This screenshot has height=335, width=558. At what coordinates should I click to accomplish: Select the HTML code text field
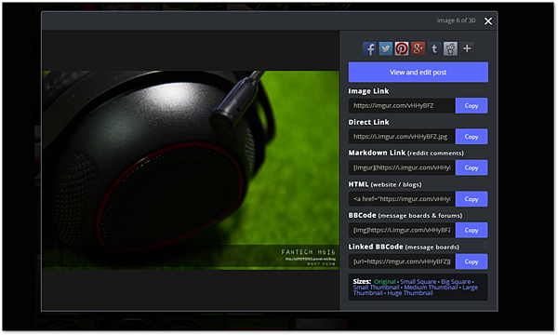click(x=402, y=199)
